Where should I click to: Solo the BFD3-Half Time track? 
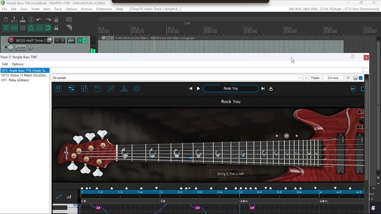pos(63,40)
